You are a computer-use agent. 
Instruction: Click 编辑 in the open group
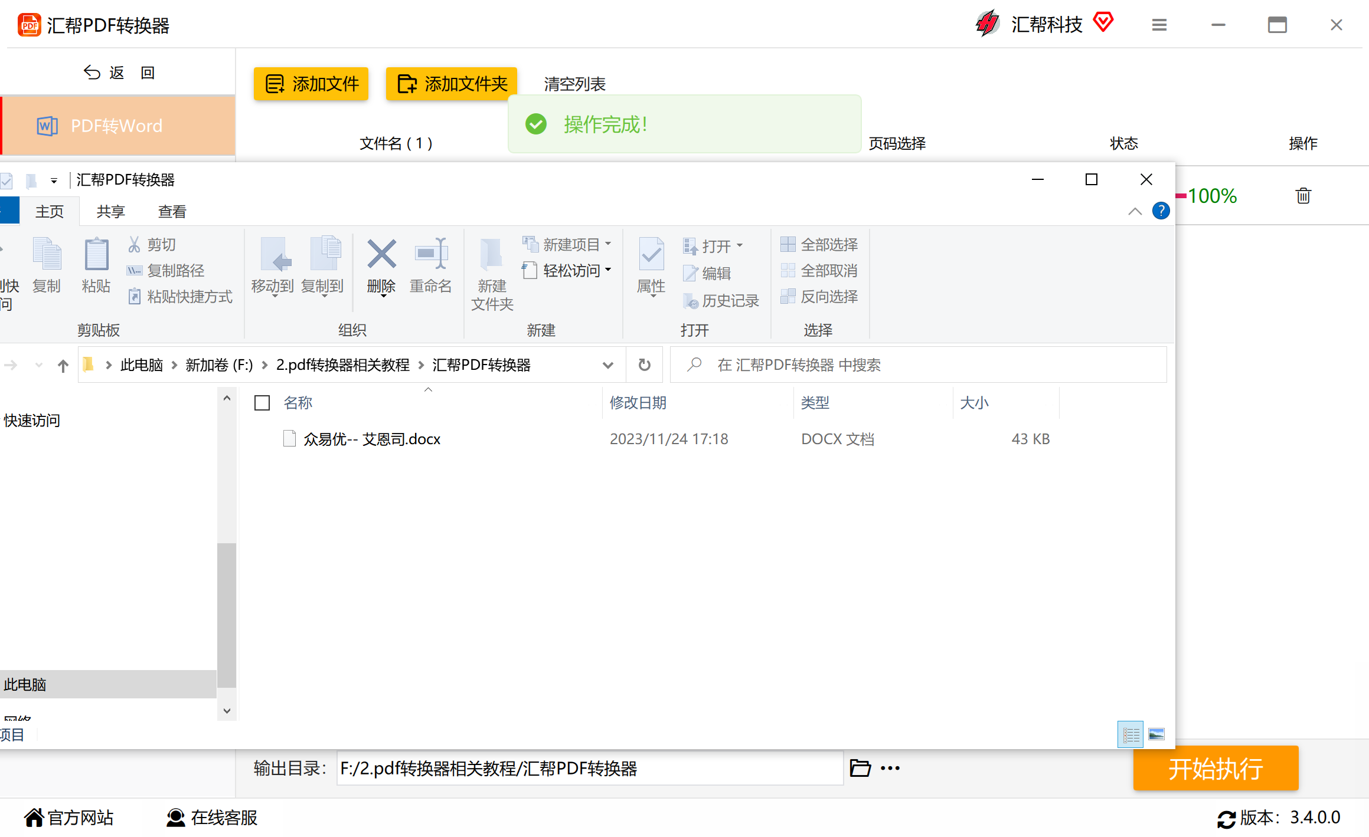pos(707,273)
